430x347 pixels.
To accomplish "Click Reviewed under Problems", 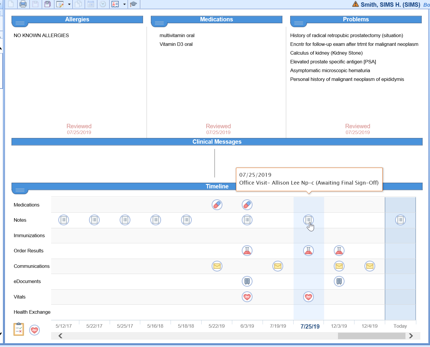I will pyautogui.click(x=358, y=126).
